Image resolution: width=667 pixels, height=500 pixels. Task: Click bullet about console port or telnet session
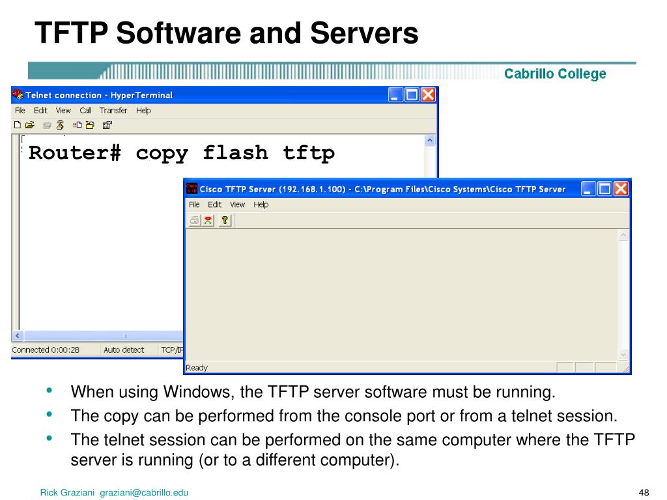[344, 416]
